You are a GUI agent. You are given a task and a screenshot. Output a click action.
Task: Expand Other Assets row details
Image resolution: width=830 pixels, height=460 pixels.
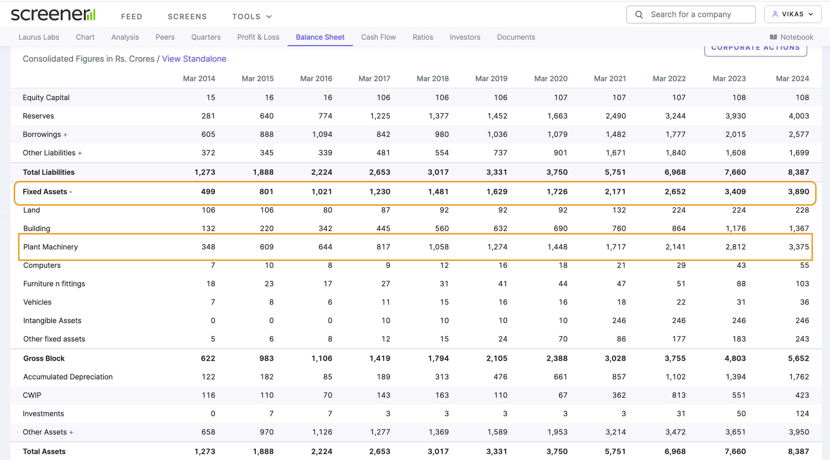71,432
